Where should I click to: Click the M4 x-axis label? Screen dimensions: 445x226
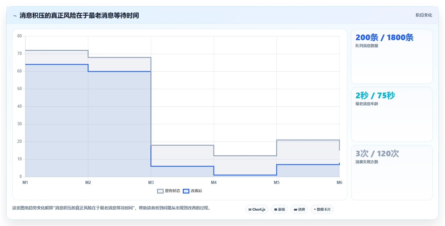[x=214, y=182]
